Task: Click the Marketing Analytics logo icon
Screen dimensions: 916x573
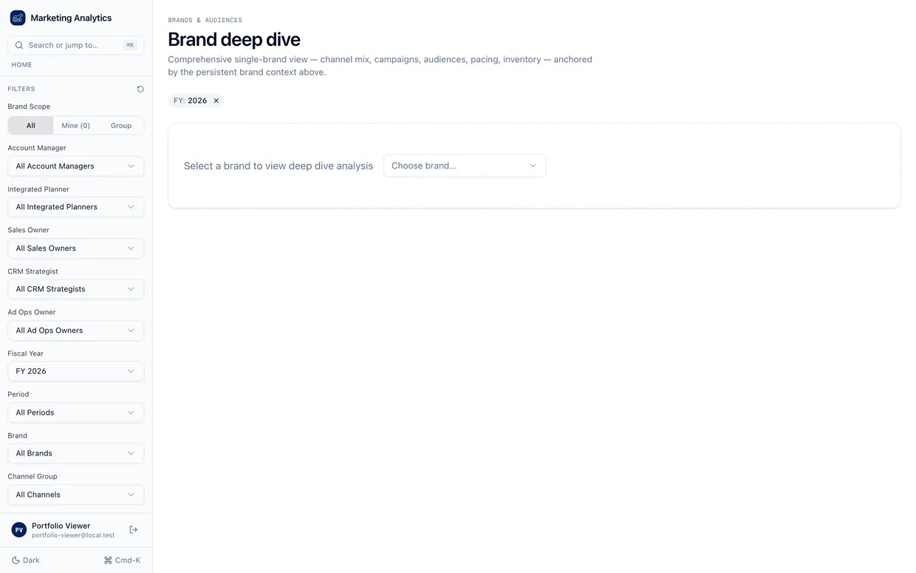Action: [18, 18]
